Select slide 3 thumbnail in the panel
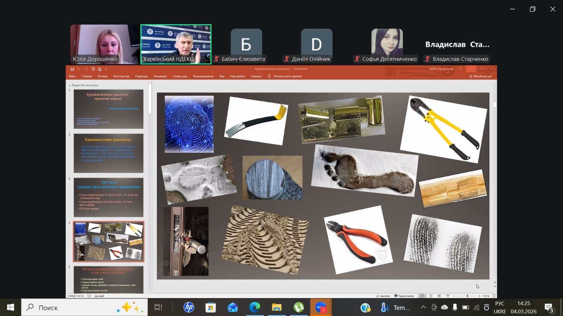 point(108,197)
